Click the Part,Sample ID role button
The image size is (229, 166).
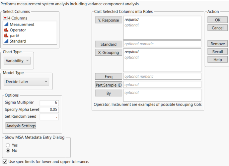coord(109,85)
